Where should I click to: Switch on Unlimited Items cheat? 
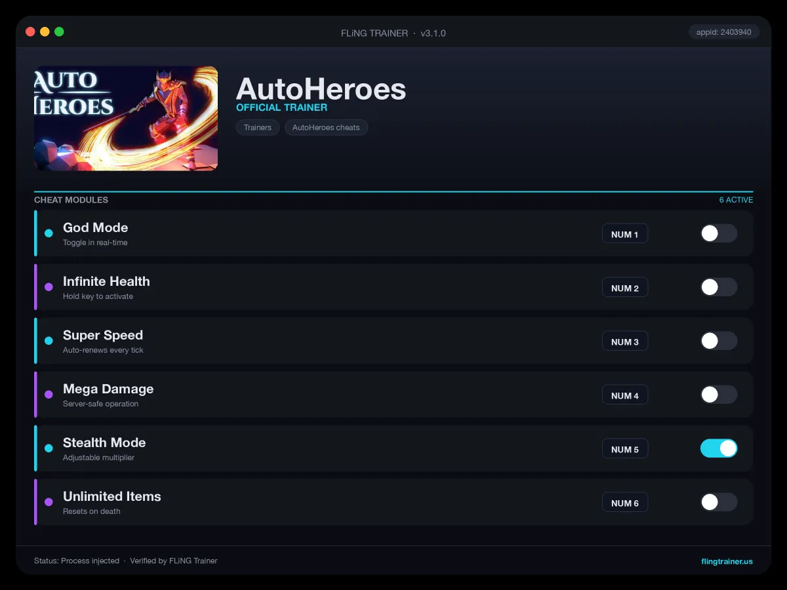[x=719, y=502]
